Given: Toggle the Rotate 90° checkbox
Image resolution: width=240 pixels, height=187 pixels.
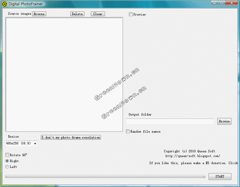Looking at the screenshot, I should (7, 155).
